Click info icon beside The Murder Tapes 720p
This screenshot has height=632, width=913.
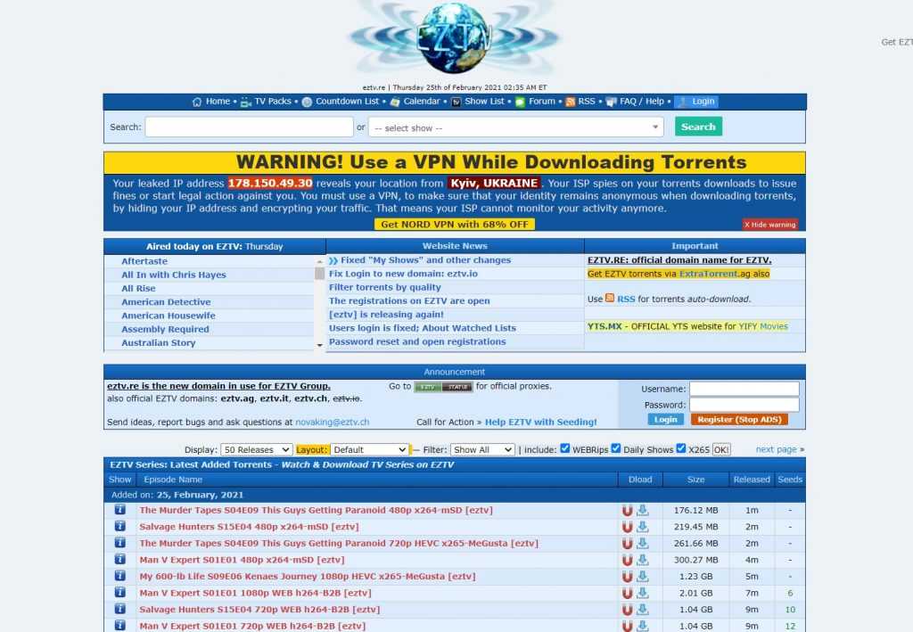[x=119, y=543]
